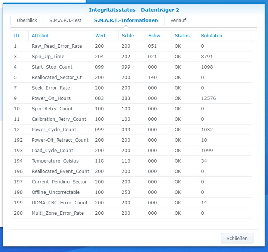Click ID 9 cell

point(15,98)
